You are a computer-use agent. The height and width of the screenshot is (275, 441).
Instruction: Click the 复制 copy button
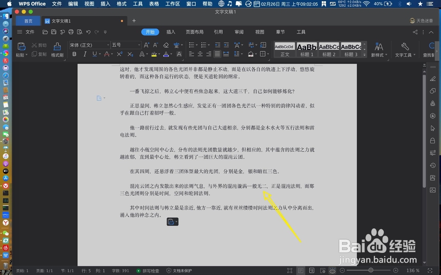coord(39,54)
